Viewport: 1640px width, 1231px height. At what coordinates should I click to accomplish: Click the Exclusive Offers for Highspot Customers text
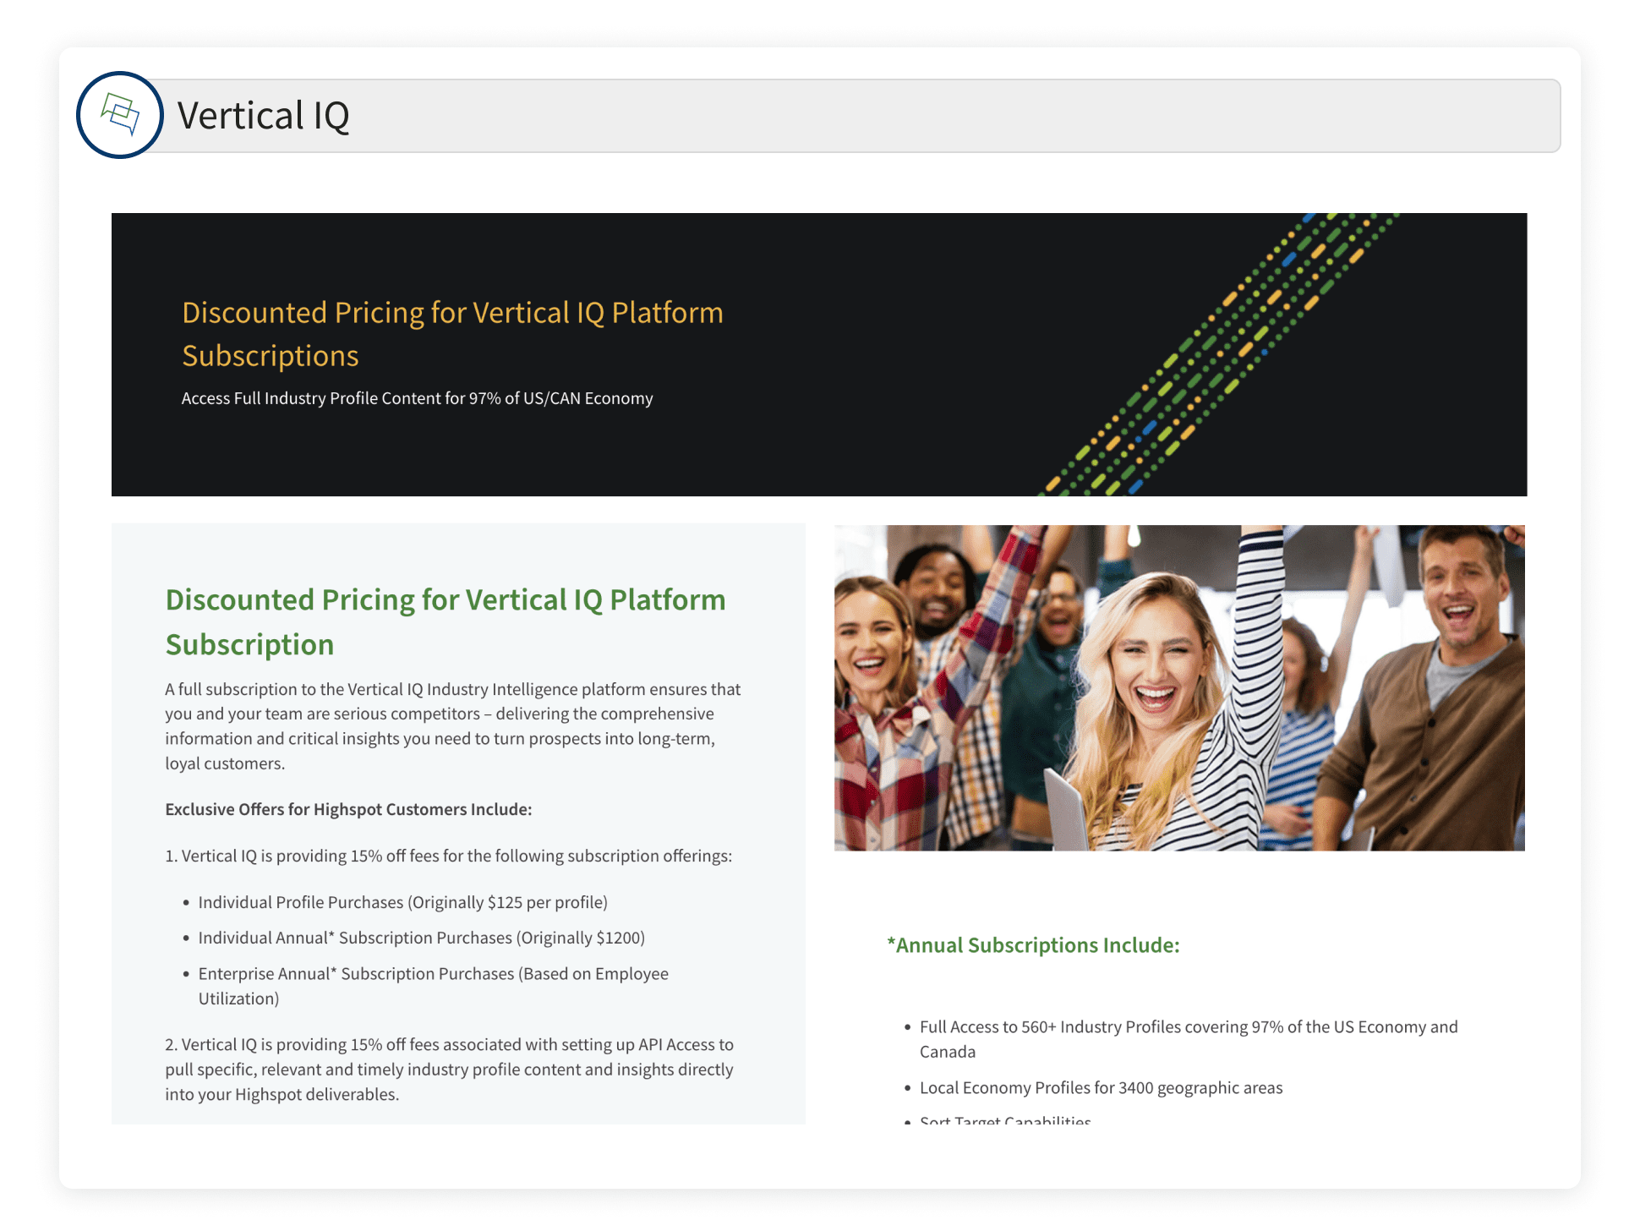pos(348,809)
